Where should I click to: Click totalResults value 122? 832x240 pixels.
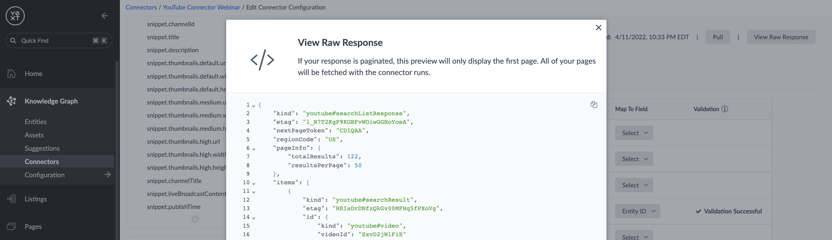[352, 156]
